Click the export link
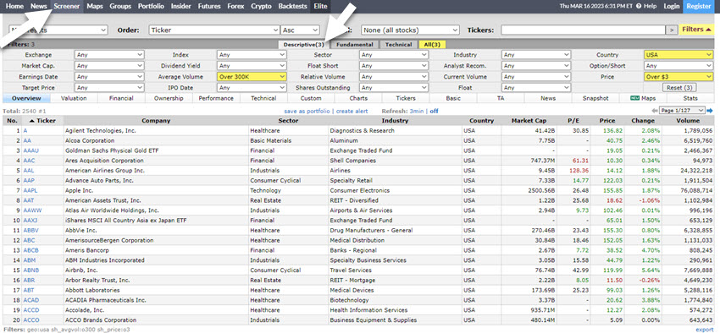The width and height of the screenshot is (720, 333). [705, 330]
